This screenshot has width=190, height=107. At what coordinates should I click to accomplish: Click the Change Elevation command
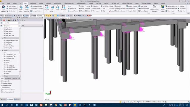point(120,9)
